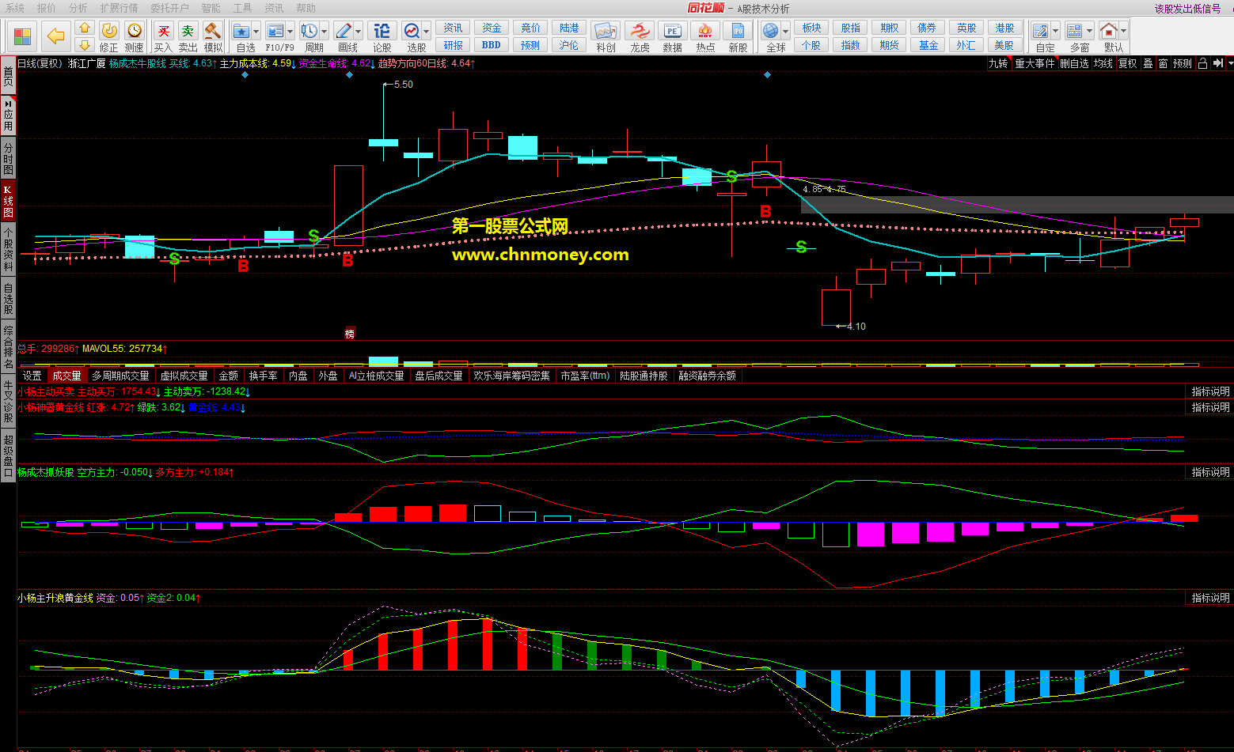This screenshot has height=752, width=1234.
Task: Switch to the 融资融券余额 tab
Action: [708, 376]
